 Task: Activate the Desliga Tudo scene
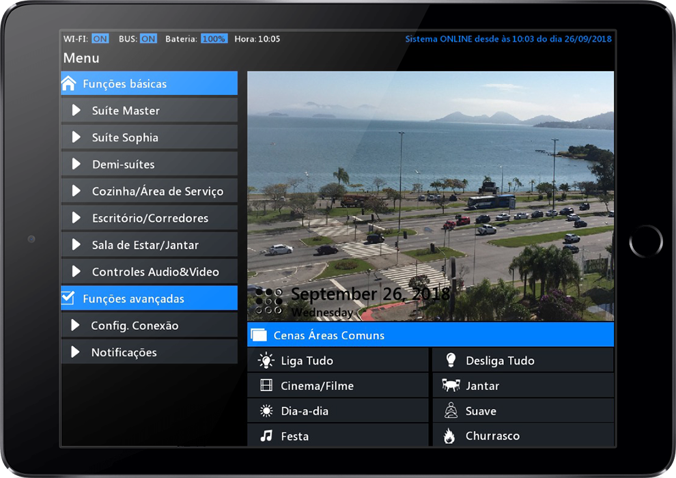coord(523,361)
